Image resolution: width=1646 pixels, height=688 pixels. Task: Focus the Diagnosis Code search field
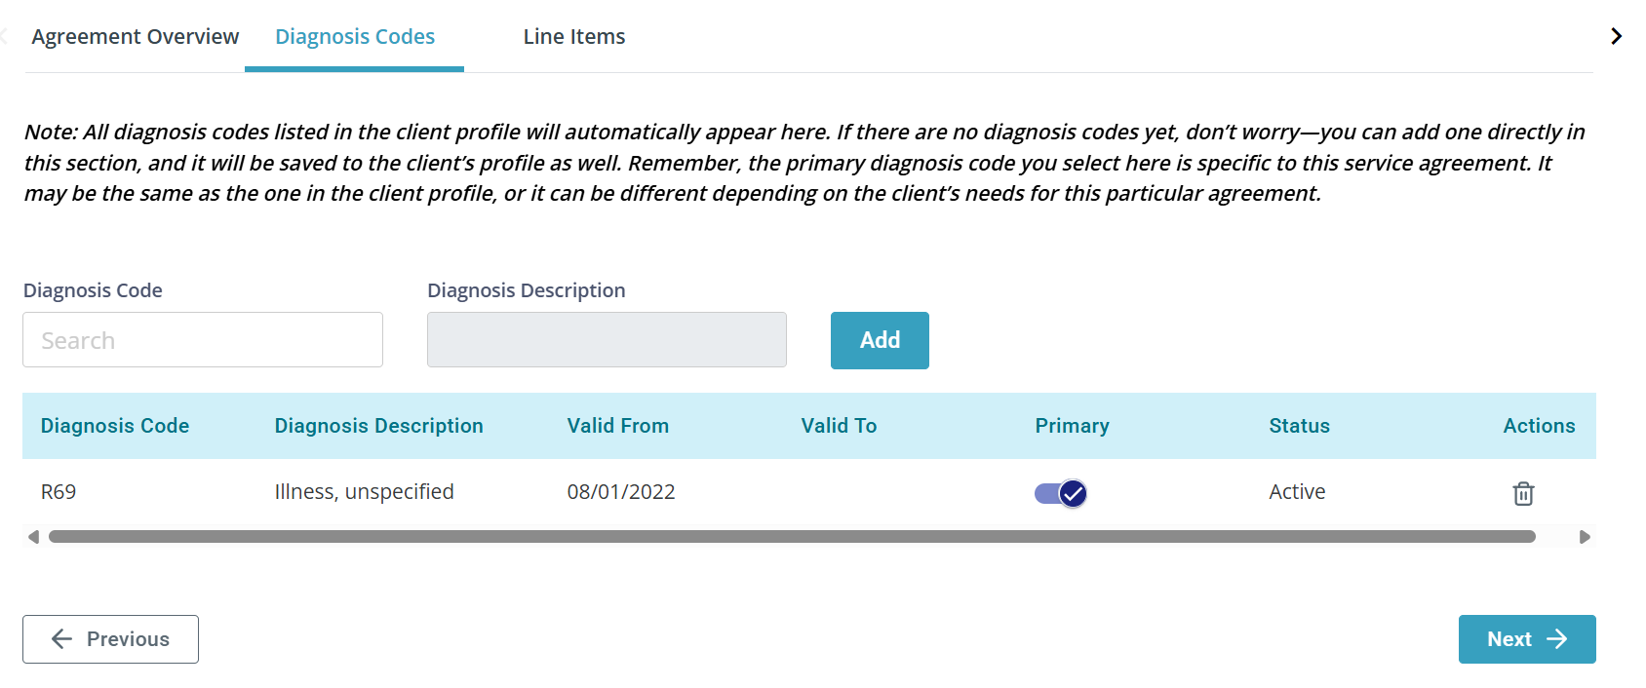point(203,340)
